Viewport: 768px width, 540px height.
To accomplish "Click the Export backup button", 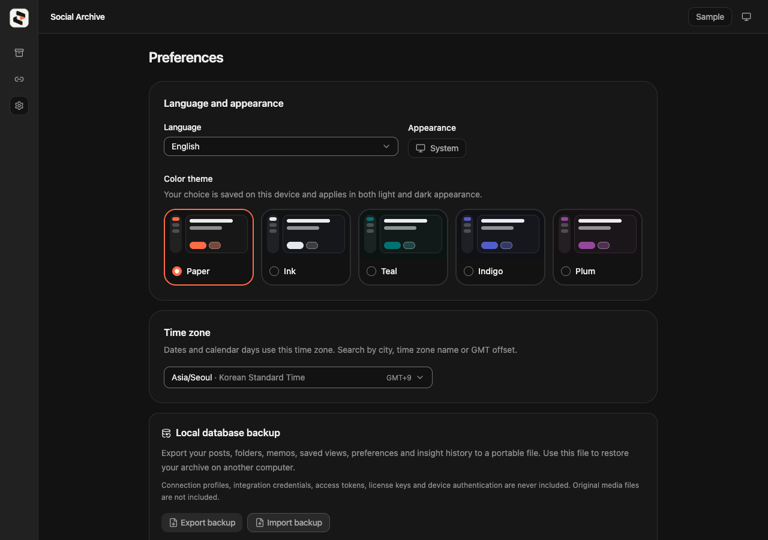I will point(202,523).
